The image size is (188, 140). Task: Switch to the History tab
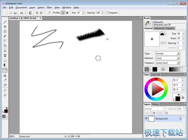(155, 104)
